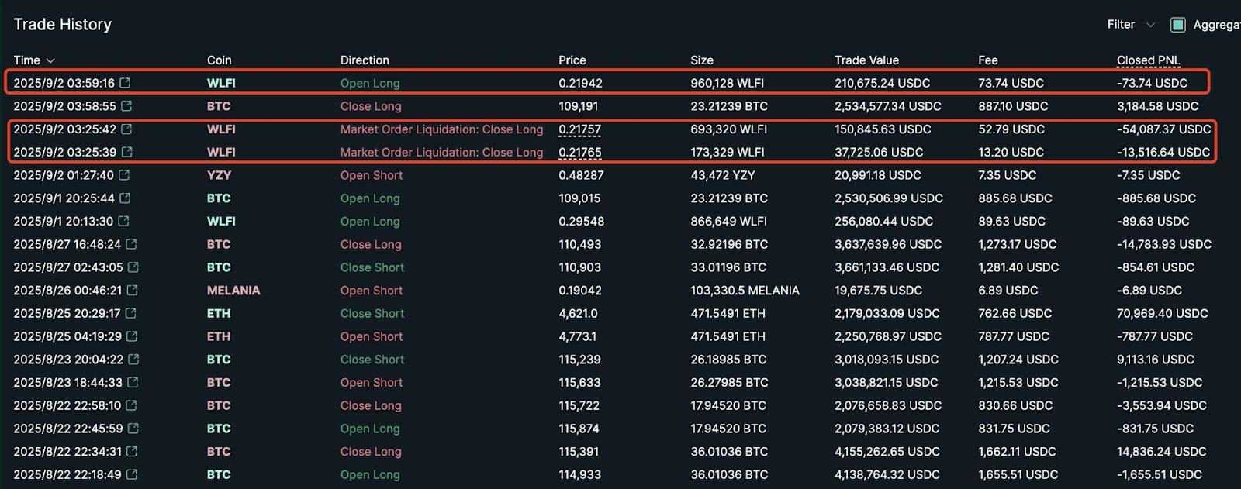The height and width of the screenshot is (489, 1241).
Task: Open explorer link for 8/26 MELANIA trade
Action: [133, 291]
